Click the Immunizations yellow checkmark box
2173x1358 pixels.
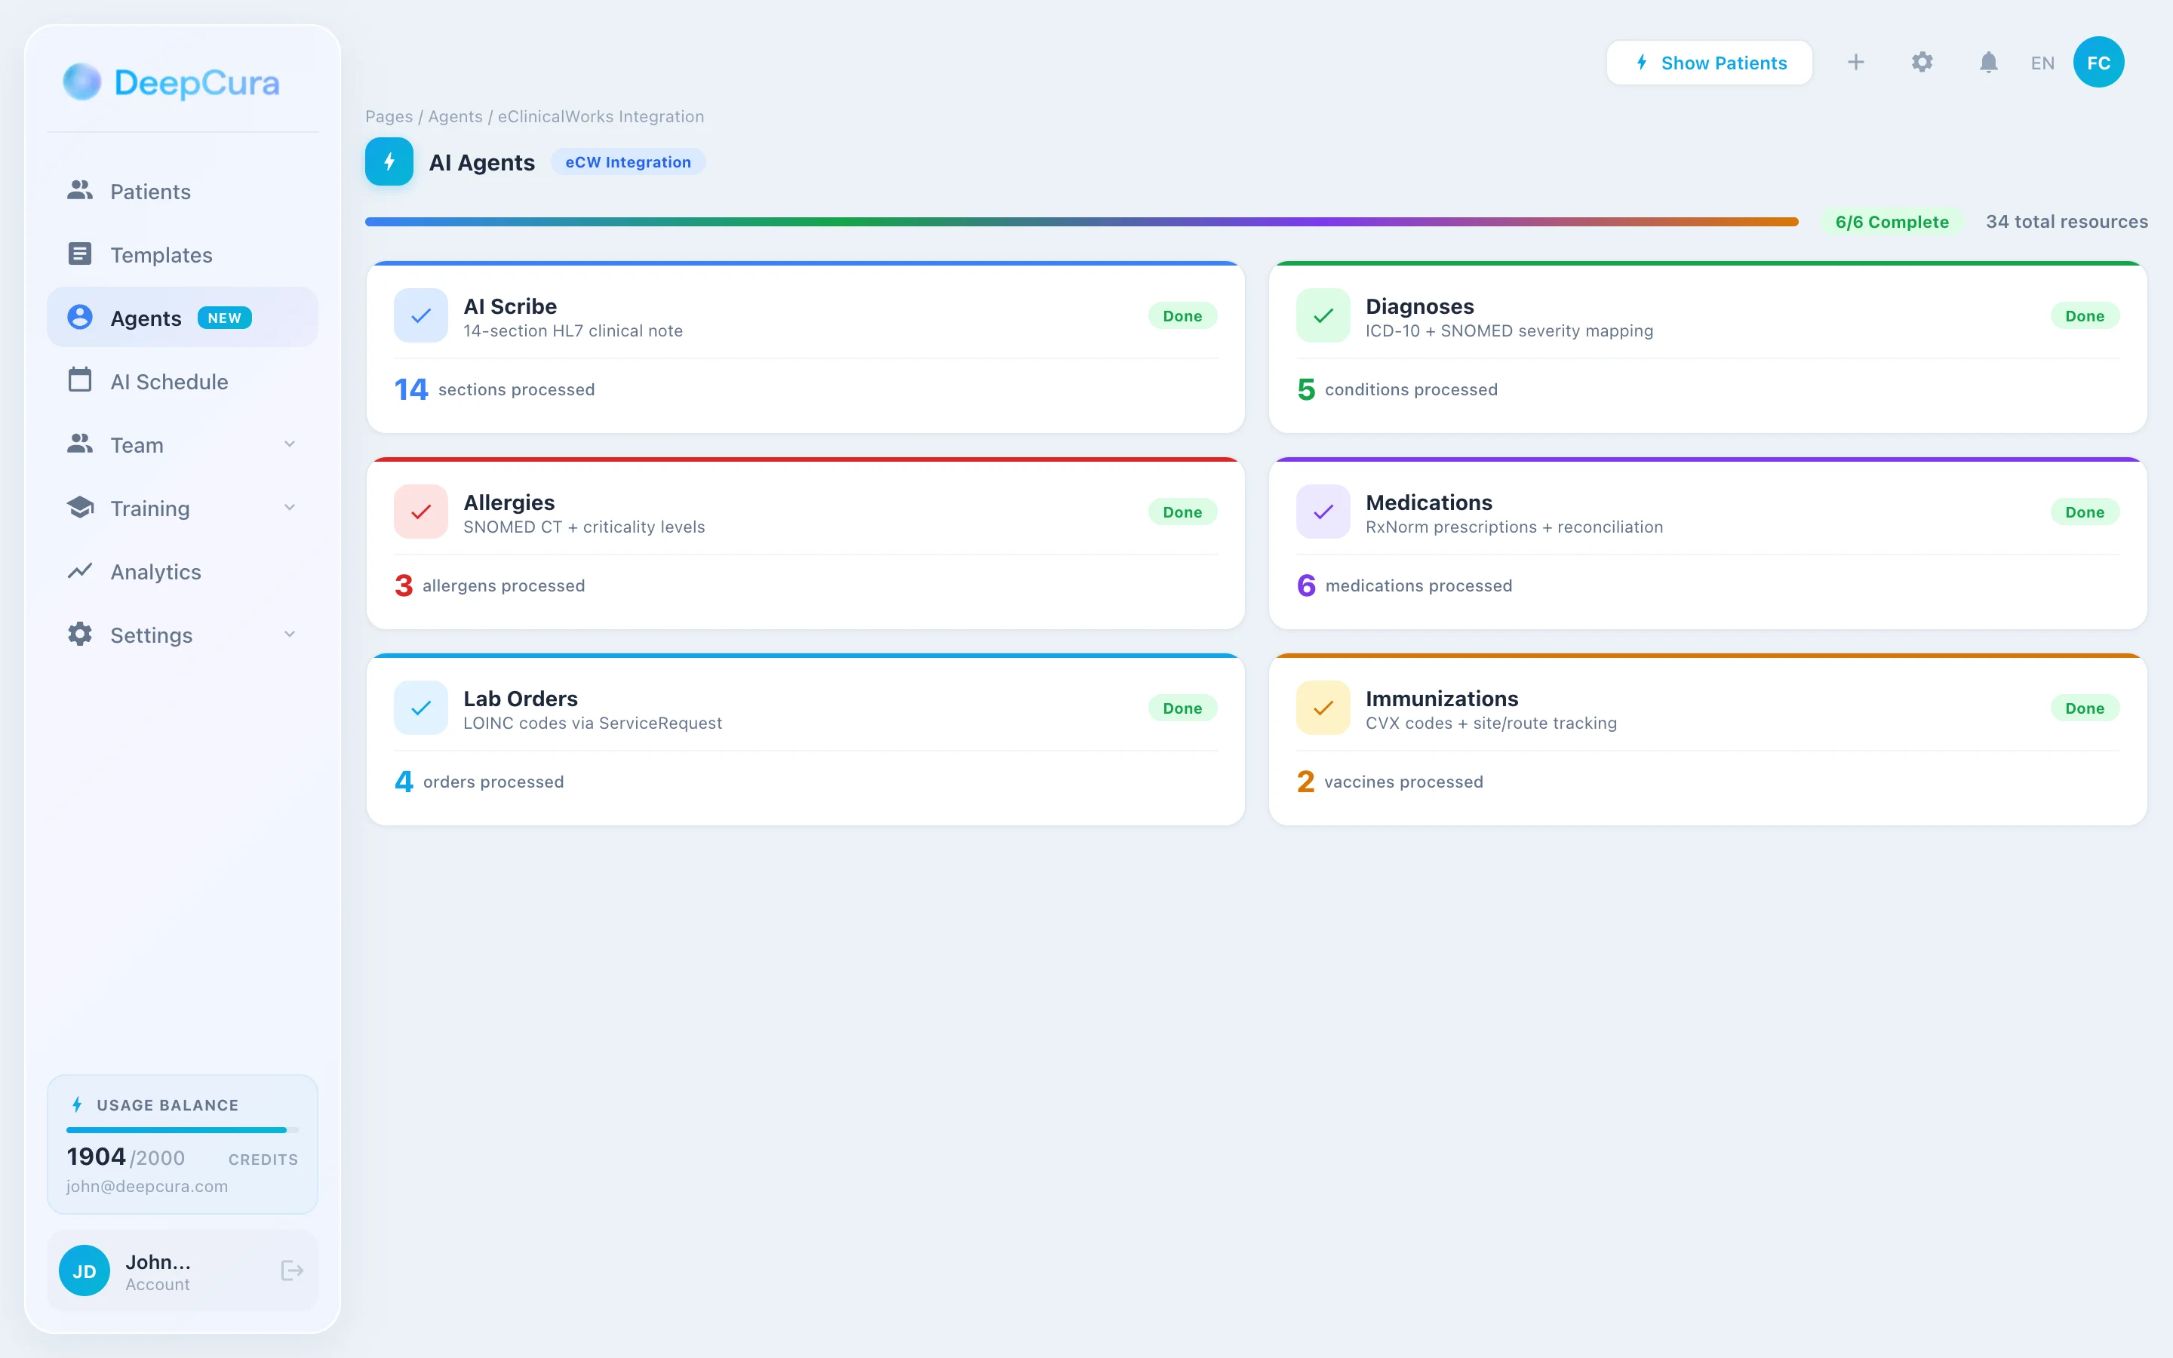point(1323,708)
